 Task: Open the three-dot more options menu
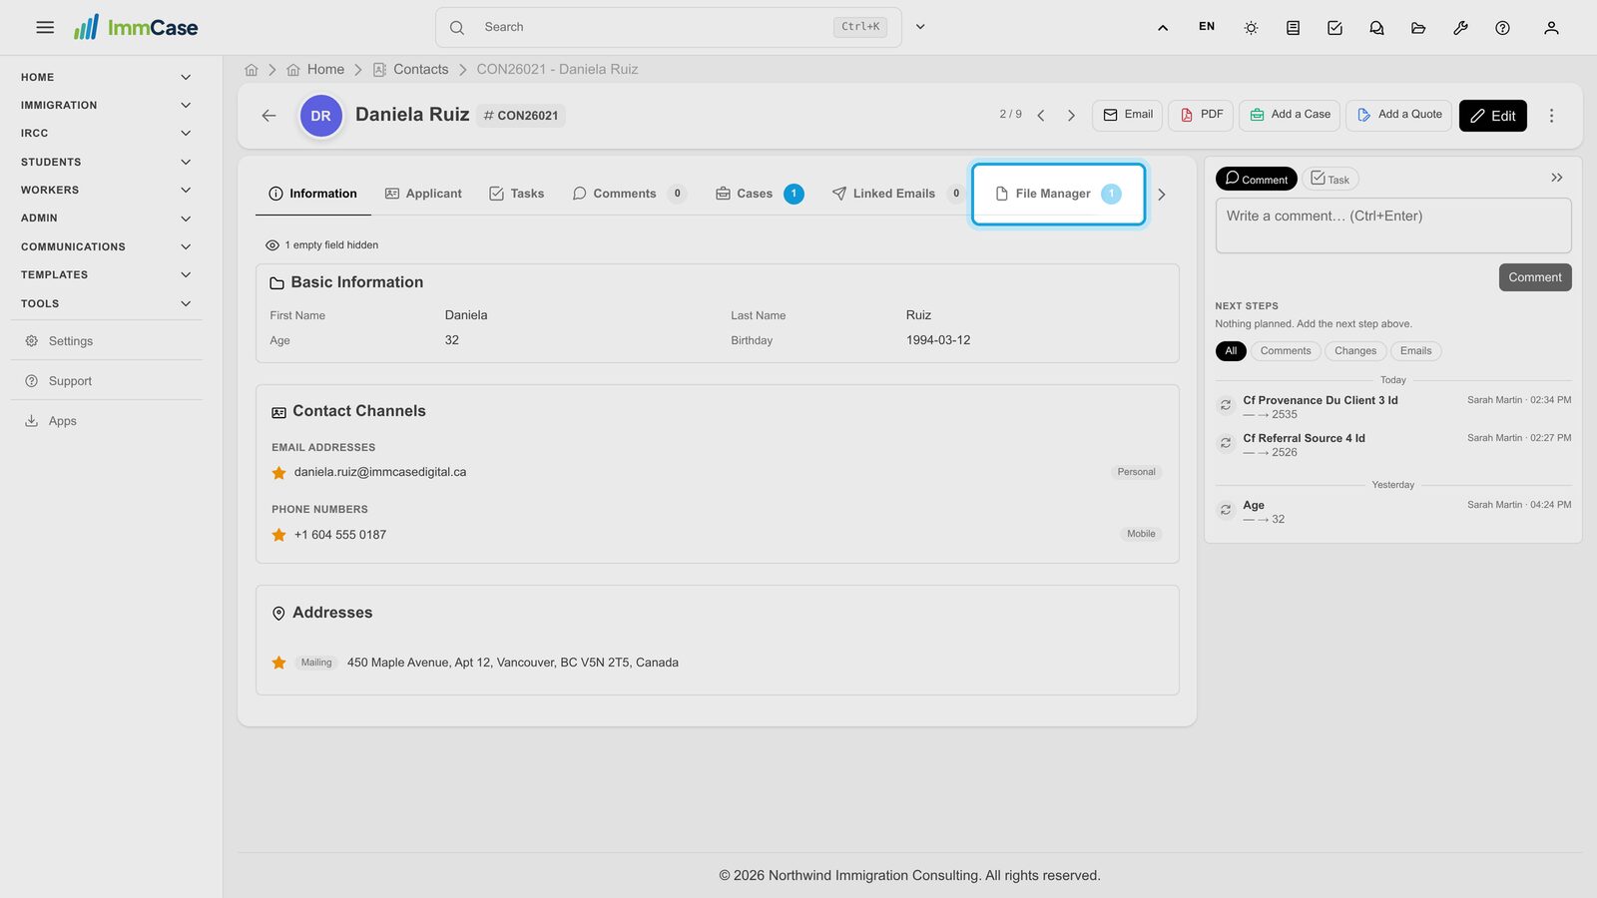tap(1551, 116)
